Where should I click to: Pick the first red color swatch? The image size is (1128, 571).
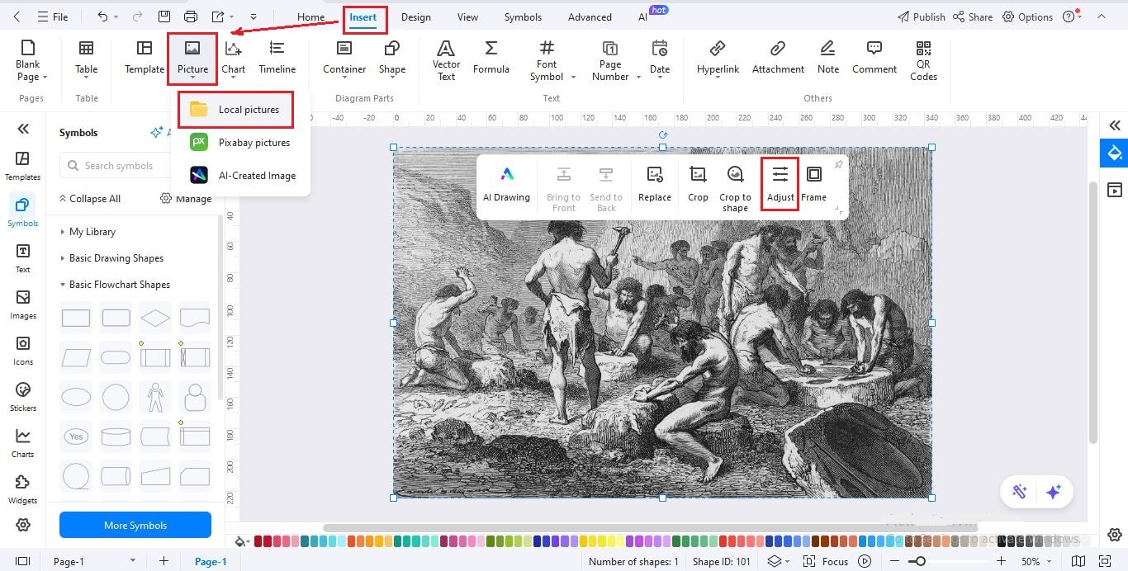tap(258, 541)
